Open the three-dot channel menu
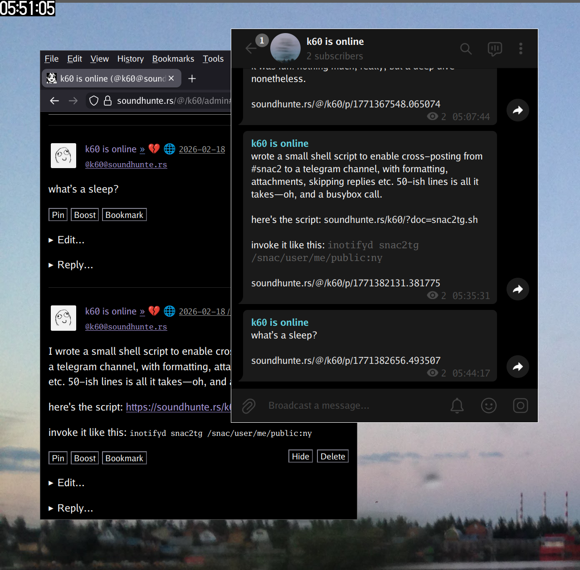 (x=521, y=48)
